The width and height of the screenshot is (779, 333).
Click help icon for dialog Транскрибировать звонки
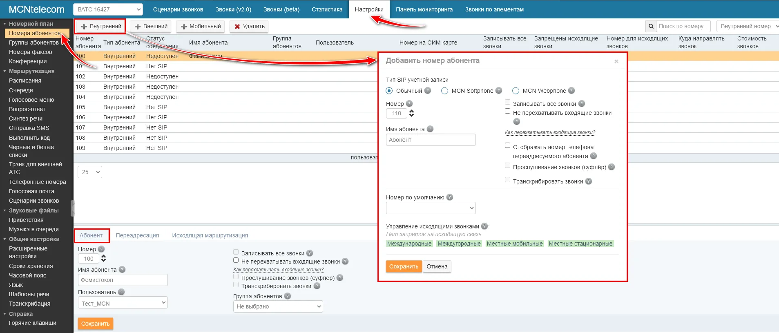pyautogui.click(x=589, y=181)
